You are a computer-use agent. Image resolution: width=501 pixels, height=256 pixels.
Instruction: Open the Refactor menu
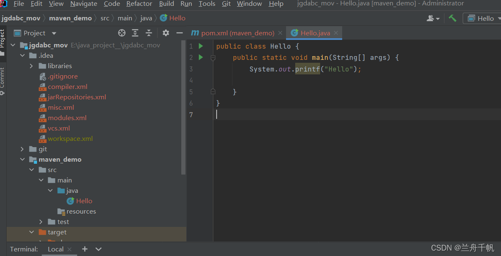[x=139, y=4]
